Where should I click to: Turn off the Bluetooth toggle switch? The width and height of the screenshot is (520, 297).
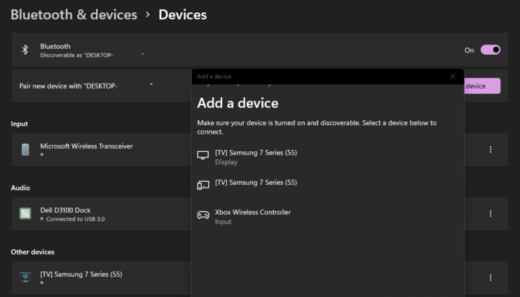click(490, 50)
